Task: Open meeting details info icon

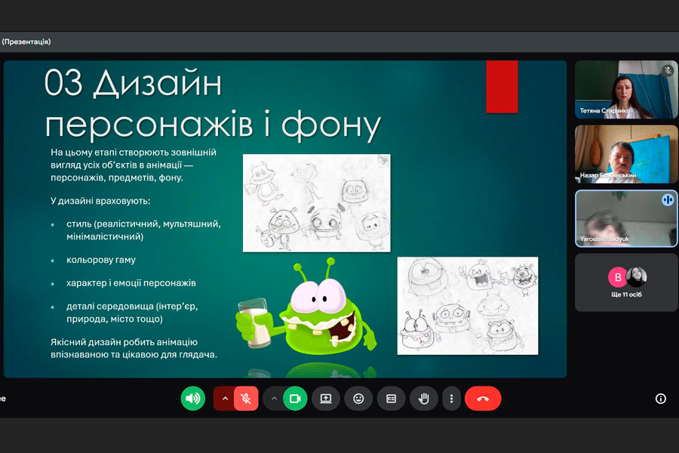Action: pos(660,399)
